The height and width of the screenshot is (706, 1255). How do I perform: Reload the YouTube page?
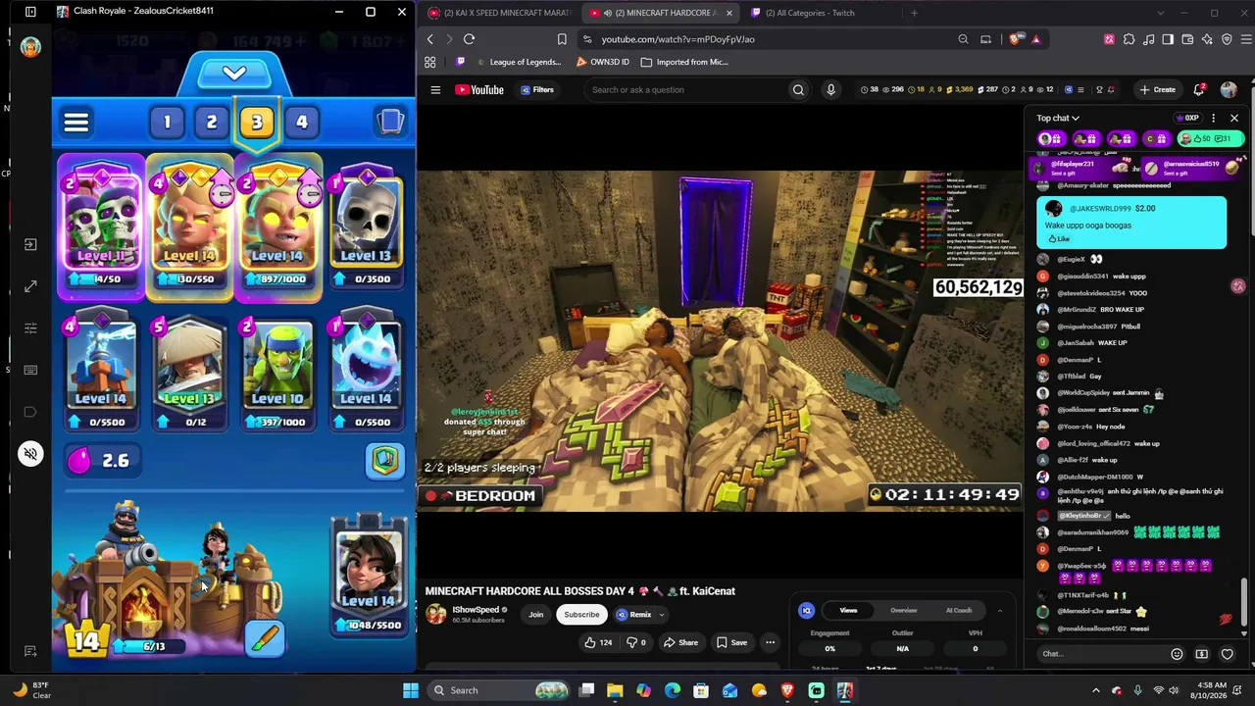pos(469,39)
